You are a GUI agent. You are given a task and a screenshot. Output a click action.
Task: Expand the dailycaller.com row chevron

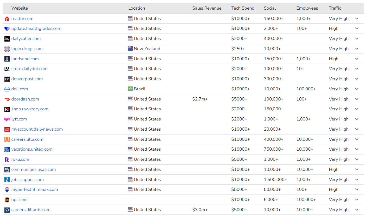click(357, 39)
